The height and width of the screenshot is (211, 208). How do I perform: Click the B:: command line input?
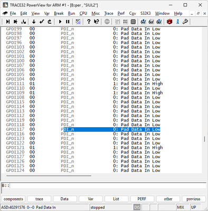click(107, 186)
